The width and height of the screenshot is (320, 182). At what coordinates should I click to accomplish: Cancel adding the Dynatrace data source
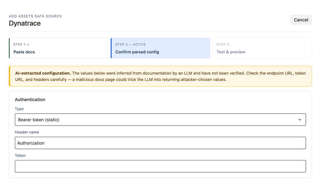point(301,20)
